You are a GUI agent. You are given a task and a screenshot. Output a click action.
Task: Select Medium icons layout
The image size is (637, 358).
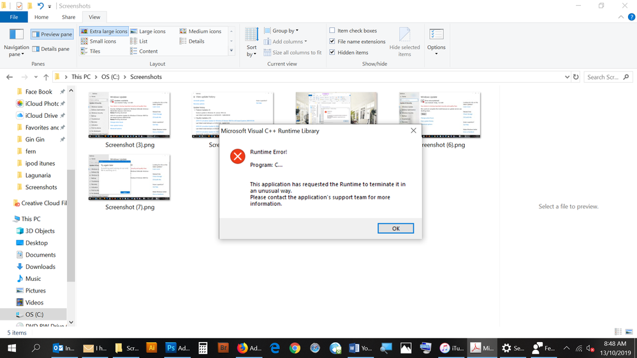tap(201, 31)
